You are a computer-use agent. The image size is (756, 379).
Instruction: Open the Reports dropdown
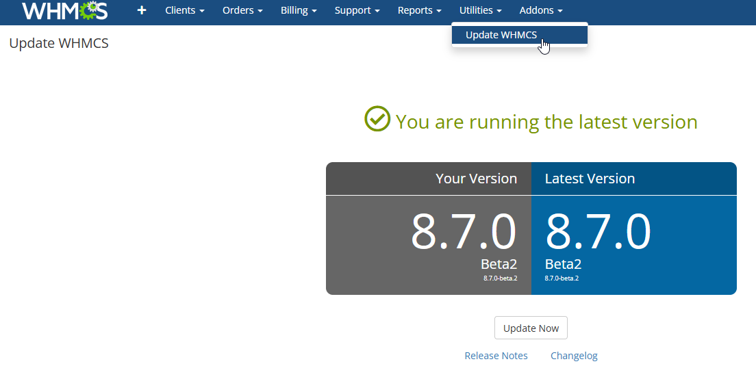(x=420, y=10)
